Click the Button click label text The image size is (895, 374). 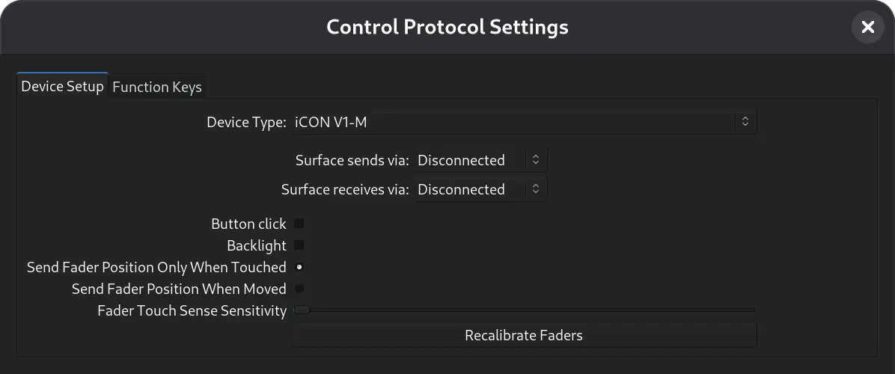(x=248, y=224)
